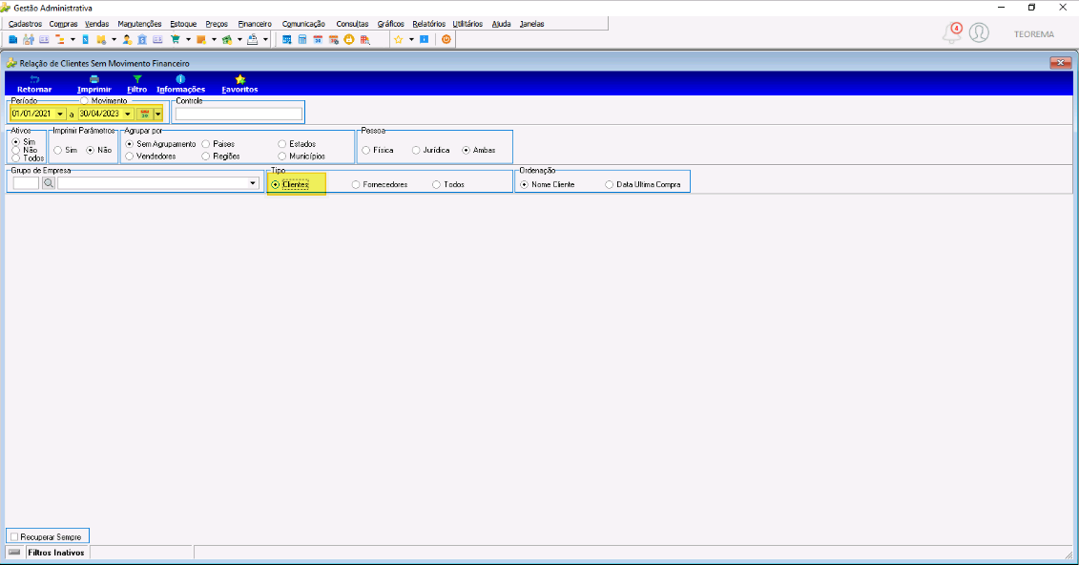Click the Imprimir button

pos(94,84)
